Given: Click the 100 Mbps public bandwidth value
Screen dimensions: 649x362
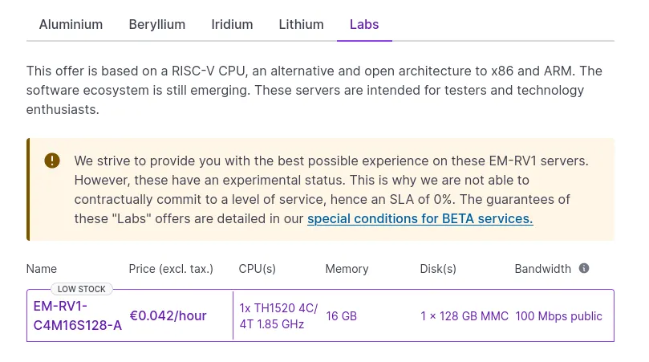Looking at the screenshot, I should point(559,316).
